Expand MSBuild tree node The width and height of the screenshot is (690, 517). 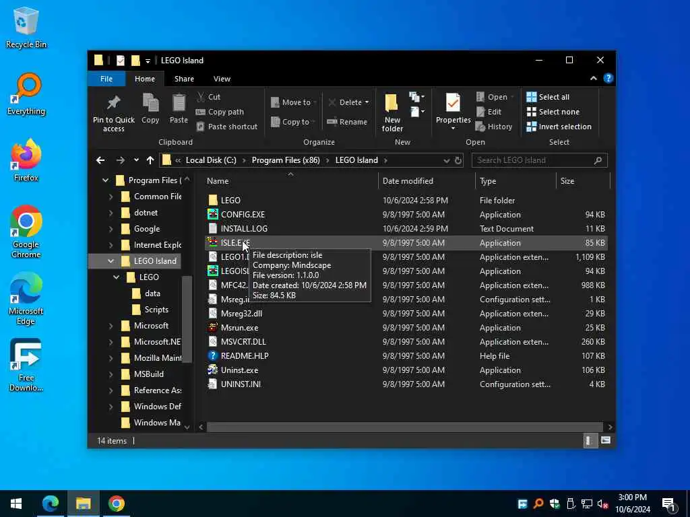tap(111, 374)
